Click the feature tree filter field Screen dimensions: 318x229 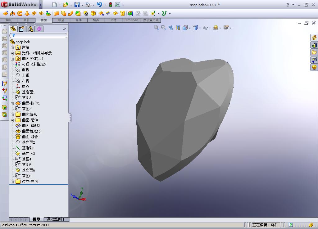[x=39, y=35]
